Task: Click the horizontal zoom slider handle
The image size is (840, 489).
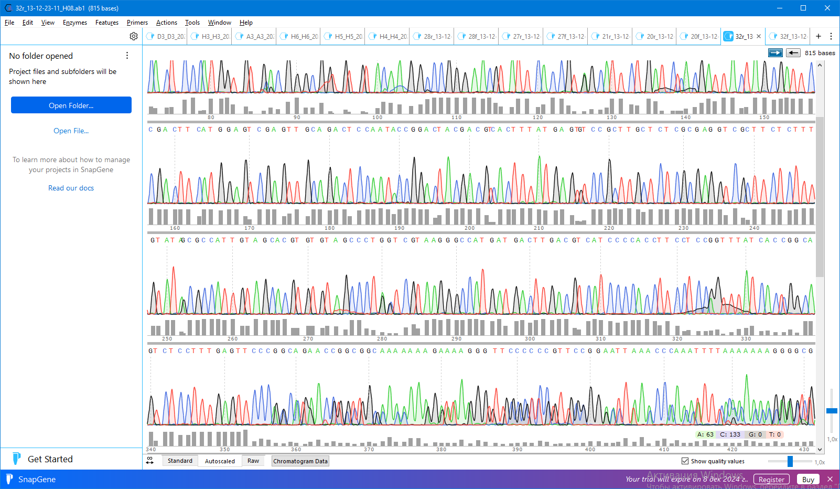Action: 790,461
